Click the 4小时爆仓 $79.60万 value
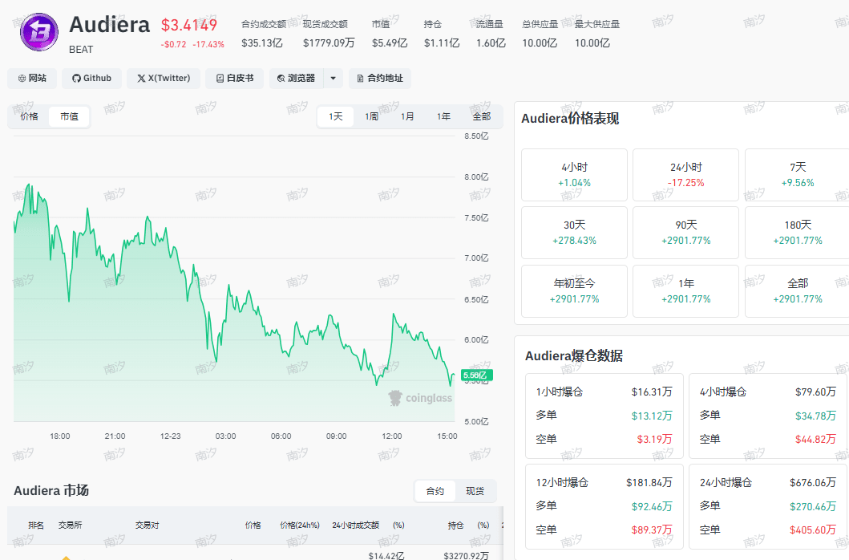 (x=815, y=392)
